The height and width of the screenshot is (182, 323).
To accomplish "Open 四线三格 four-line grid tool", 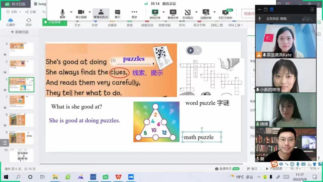I will click(217, 23).
